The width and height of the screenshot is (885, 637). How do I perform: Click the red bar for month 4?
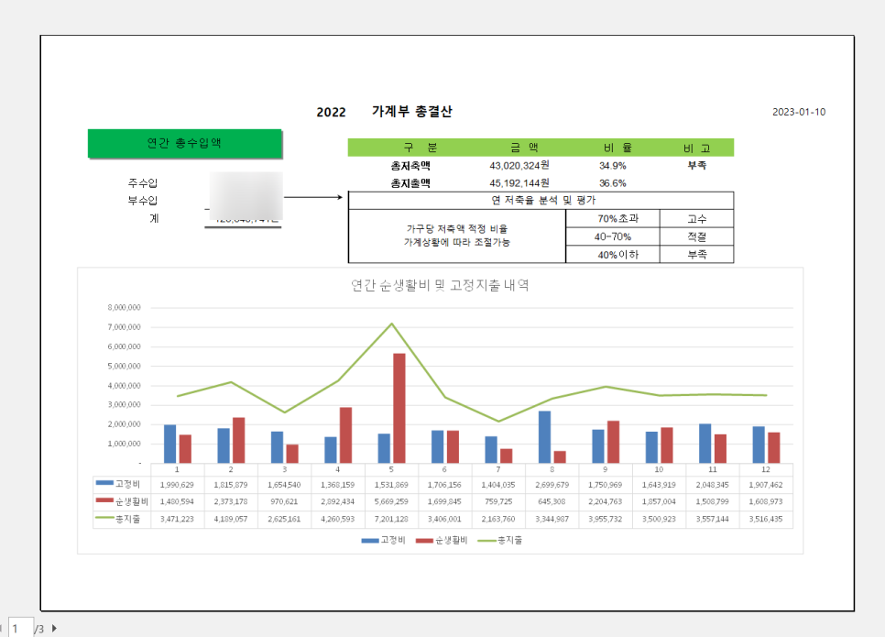coord(345,435)
